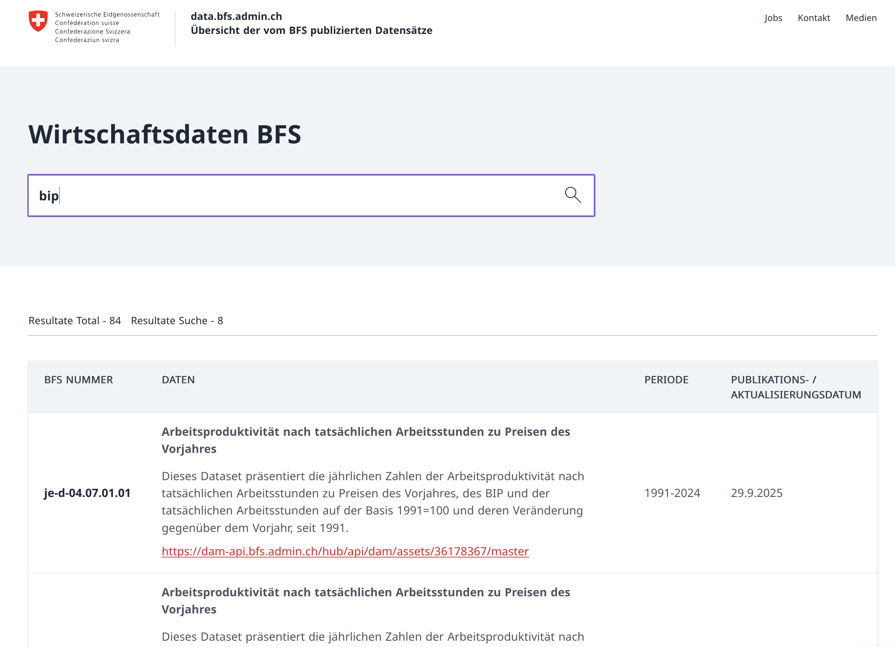Click the period value 1991-2024

(672, 493)
